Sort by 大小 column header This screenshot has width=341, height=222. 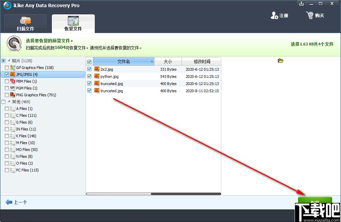click(x=168, y=61)
